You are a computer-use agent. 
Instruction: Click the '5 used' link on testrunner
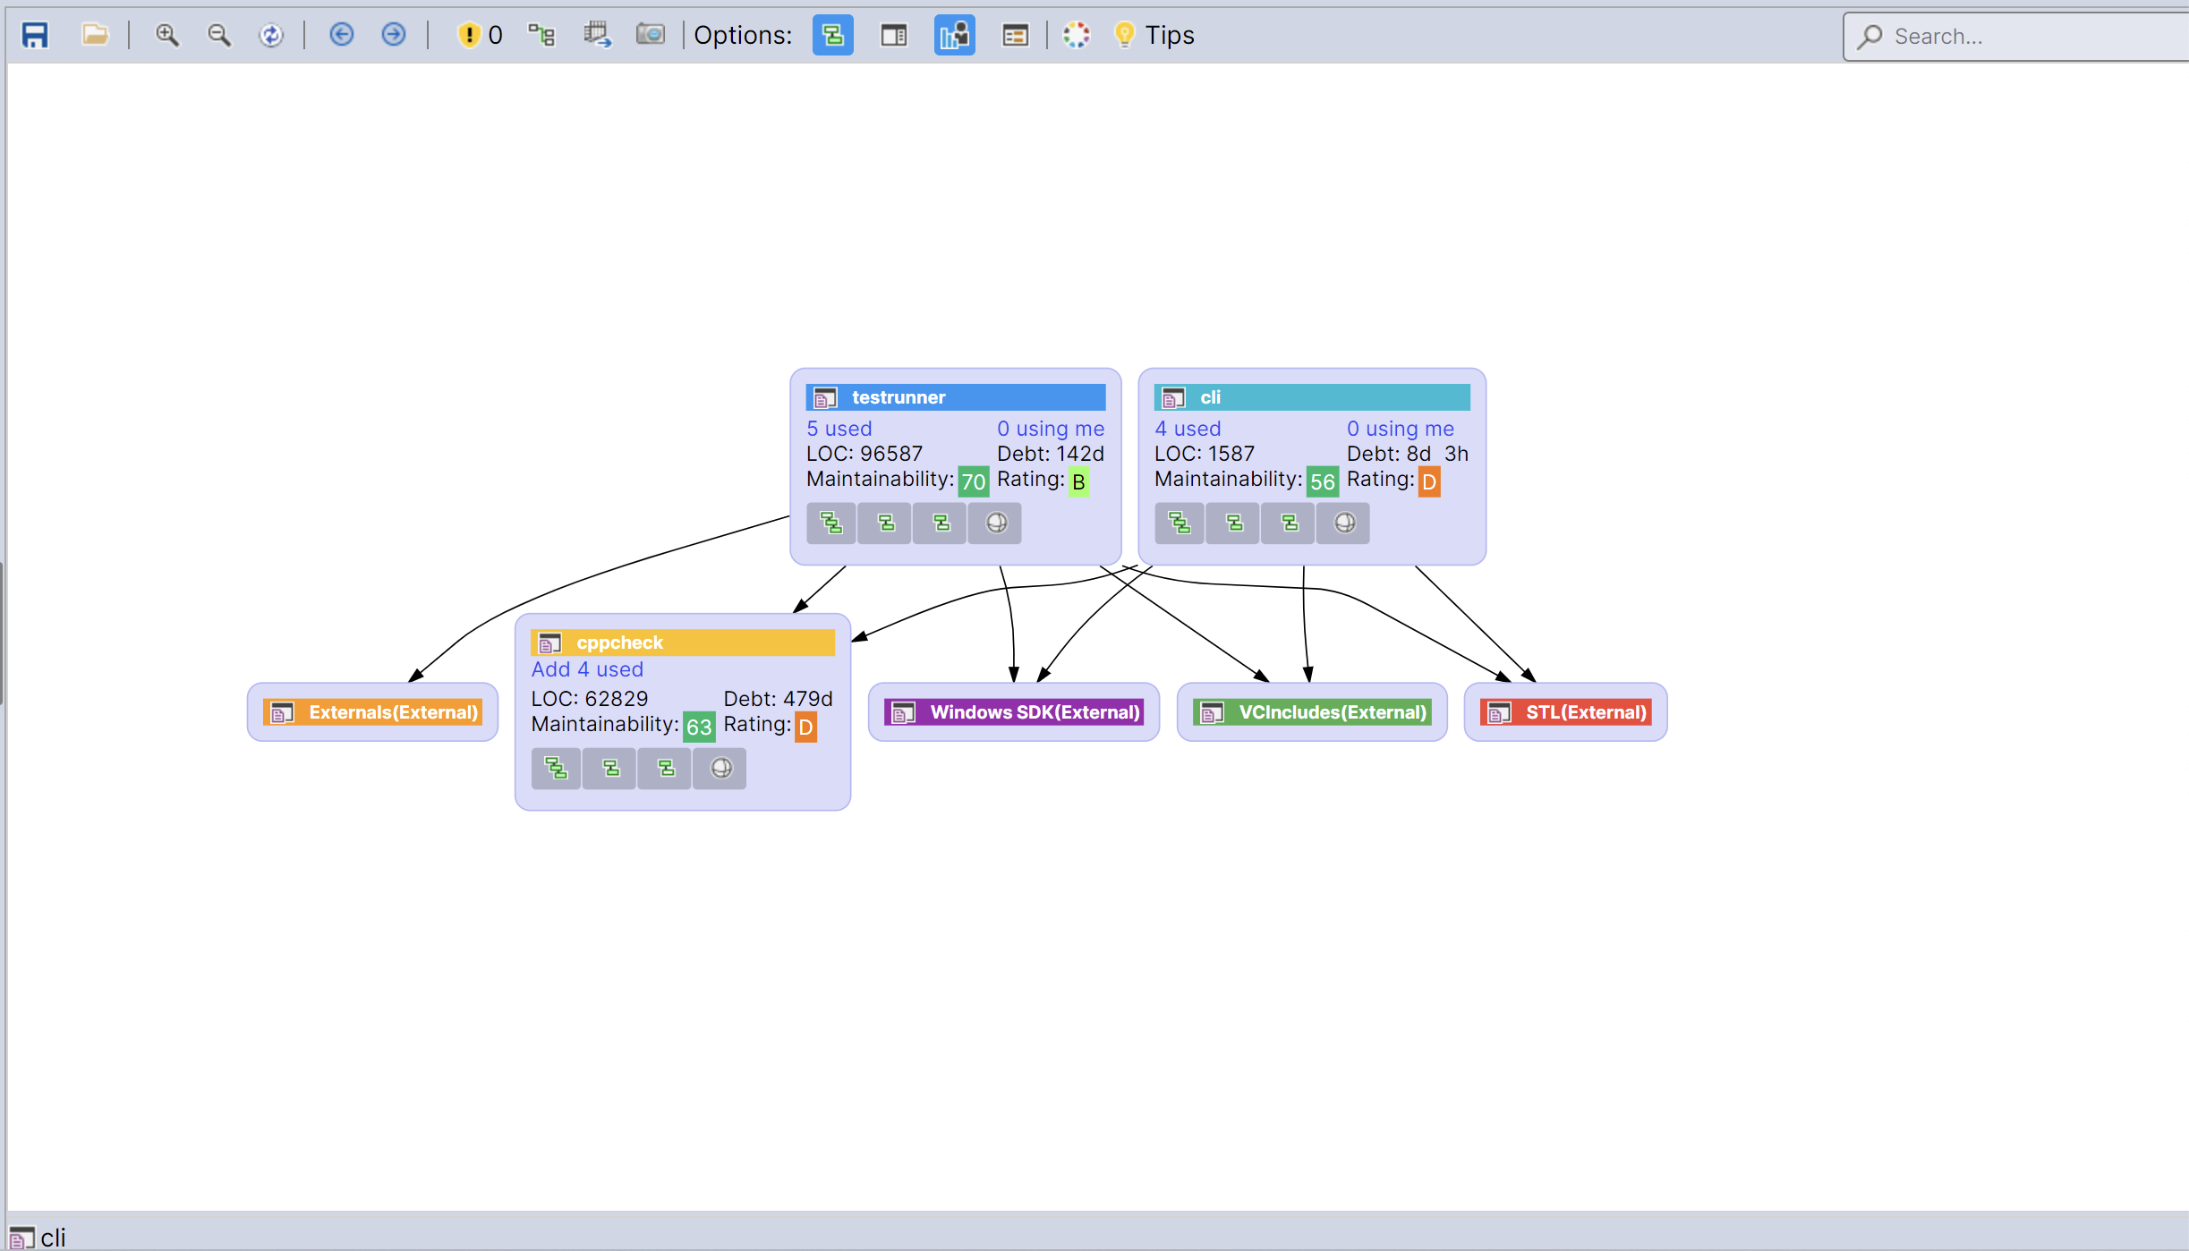pyautogui.click(x=839, y=429)
